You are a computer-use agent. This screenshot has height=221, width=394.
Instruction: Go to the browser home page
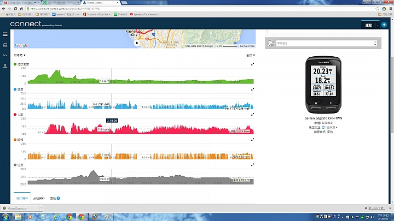21,9
